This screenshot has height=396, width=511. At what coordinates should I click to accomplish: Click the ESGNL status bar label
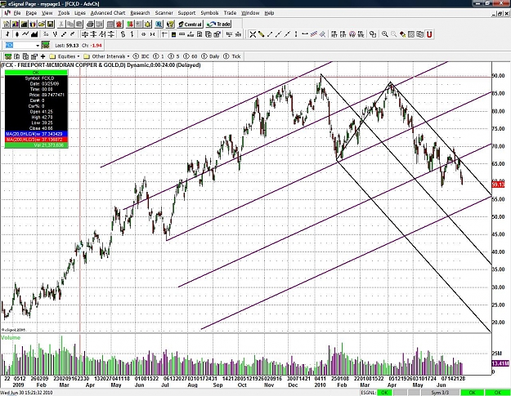(x=369, y=393)
